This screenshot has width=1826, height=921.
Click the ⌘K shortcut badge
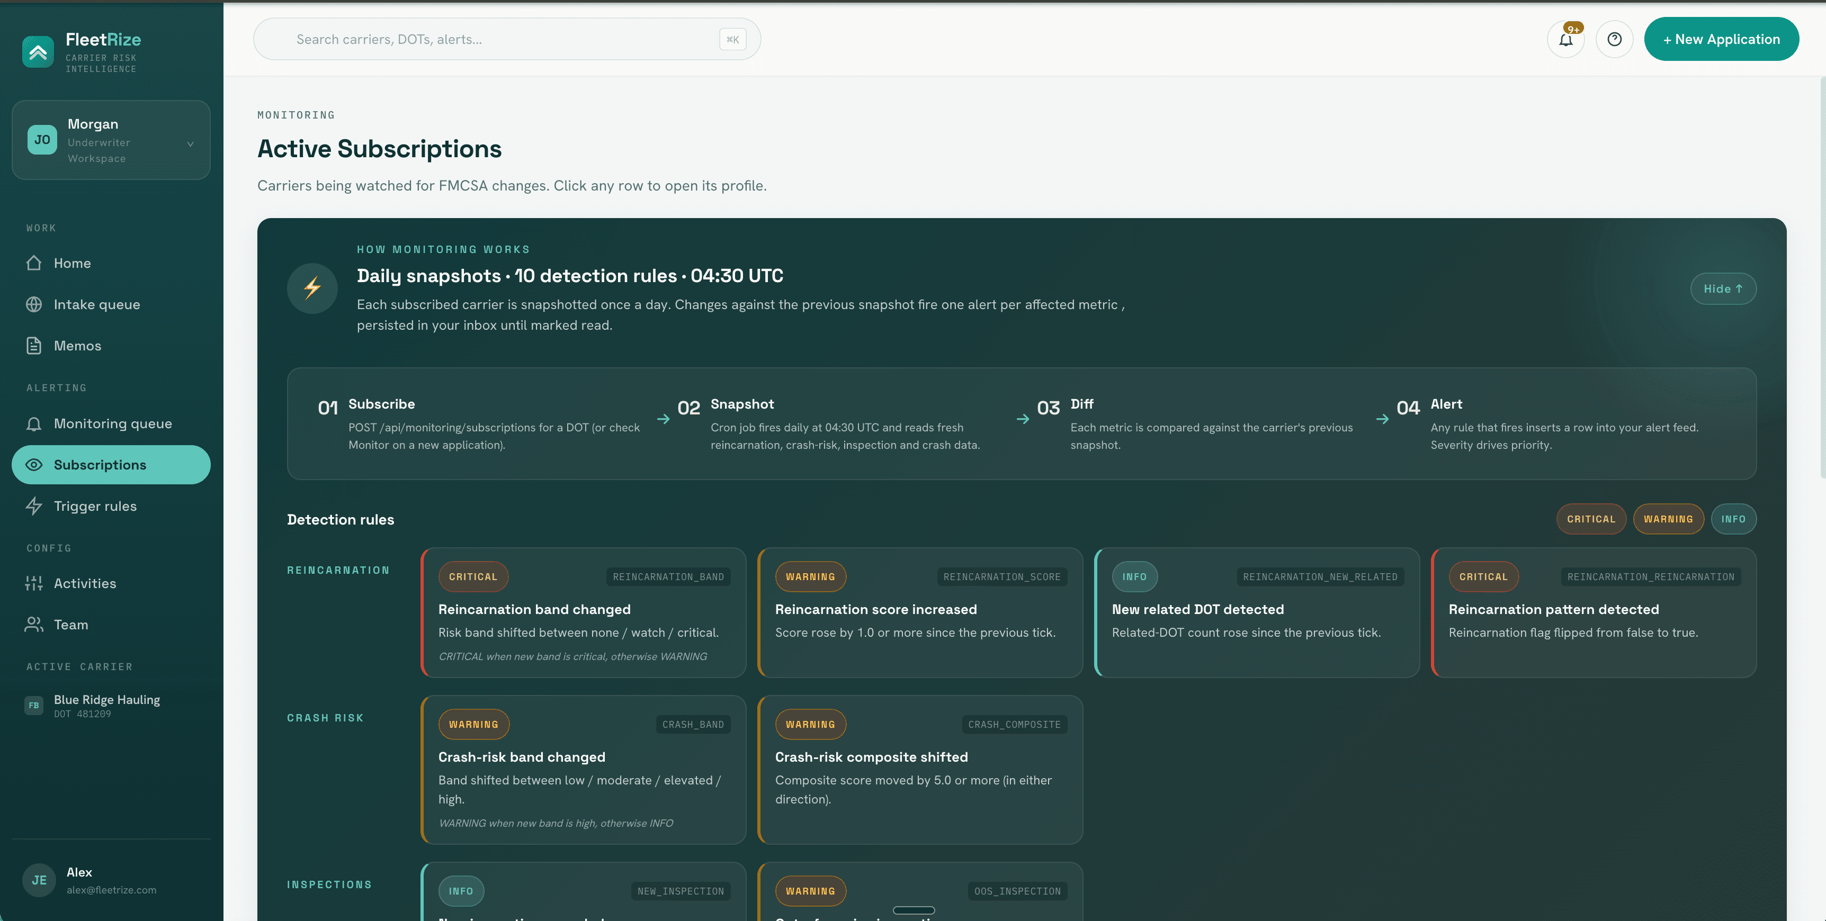[x=733, y=40]
